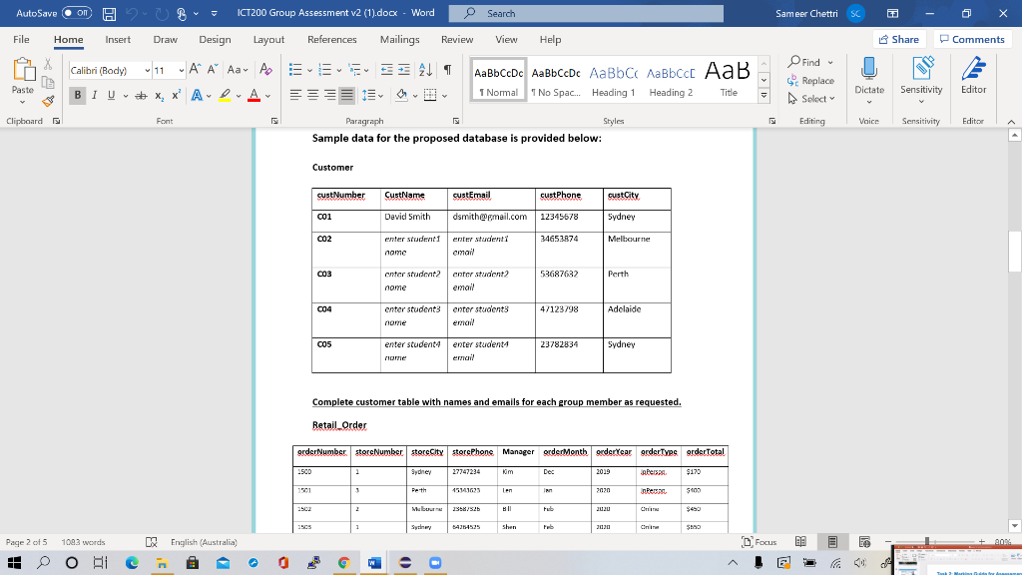Open the References tab

click(331, 39)
